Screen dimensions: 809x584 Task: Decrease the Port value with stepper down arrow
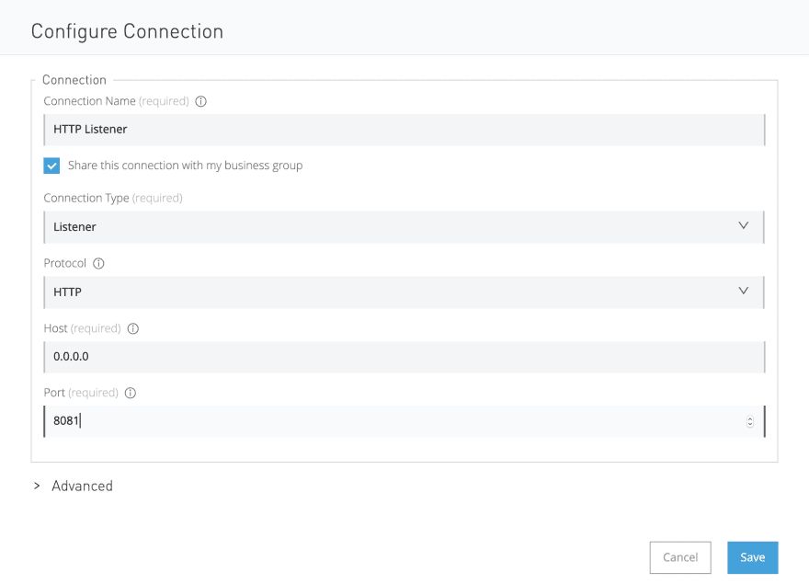[x=749, y=425]
